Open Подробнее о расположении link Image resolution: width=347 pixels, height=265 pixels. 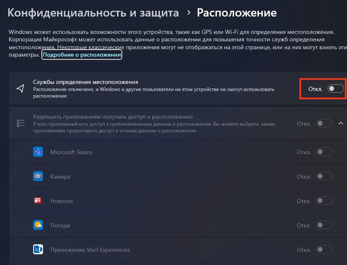pyautogui.click(x=82, y=55)
